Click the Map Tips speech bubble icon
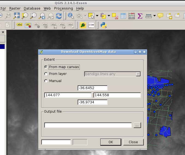 click(x=160, y=16)
